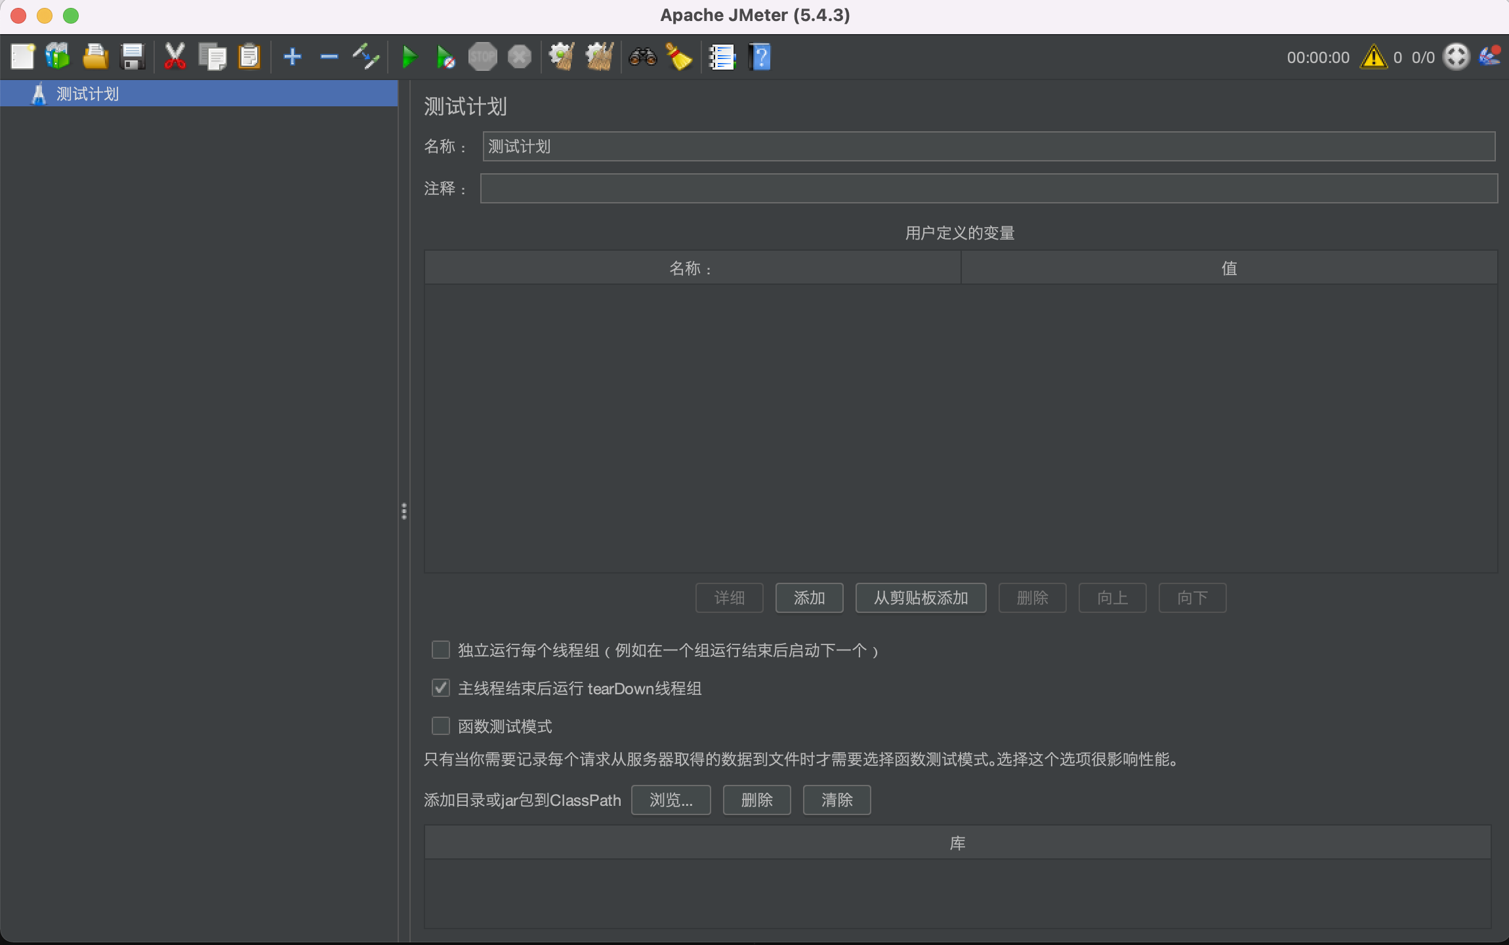Image resolution: width=1509 pixels, height=945 pixels.
Task: Click the 删除 button next to 浏览...
Action: (x=757, y=800)
